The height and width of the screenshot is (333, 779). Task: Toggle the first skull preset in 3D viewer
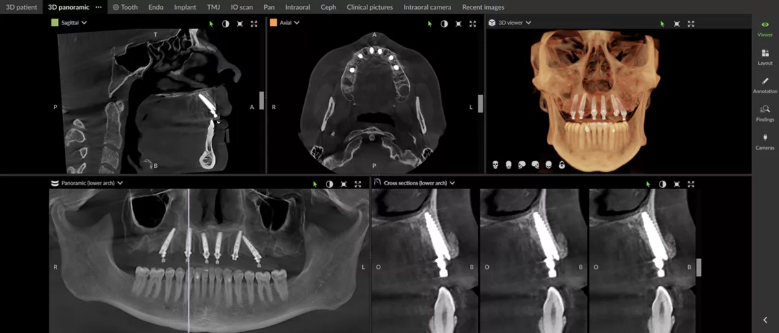point(495,165)
